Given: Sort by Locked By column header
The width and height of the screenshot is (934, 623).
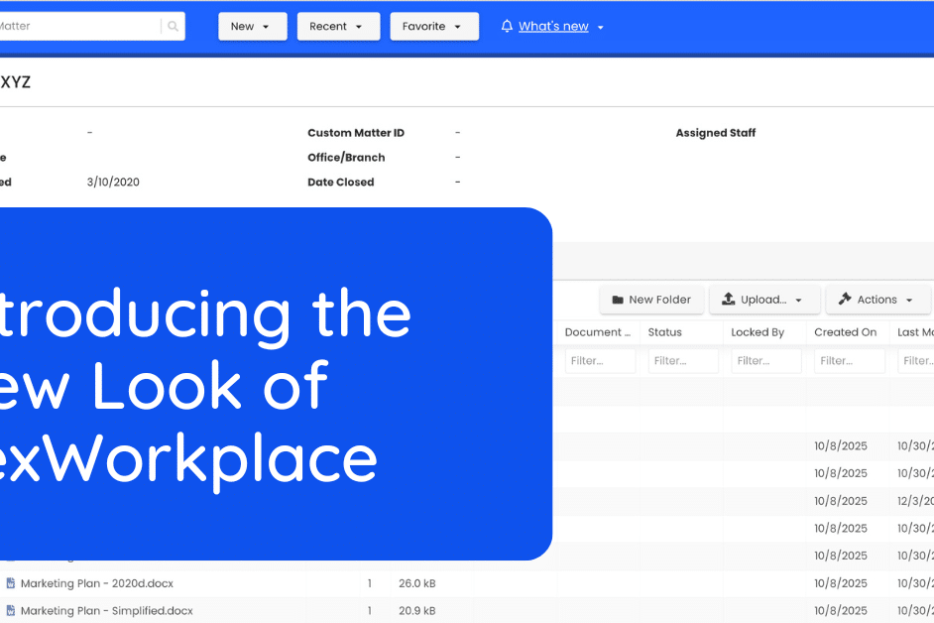Looking at the screenshot, I should (758, 332).
